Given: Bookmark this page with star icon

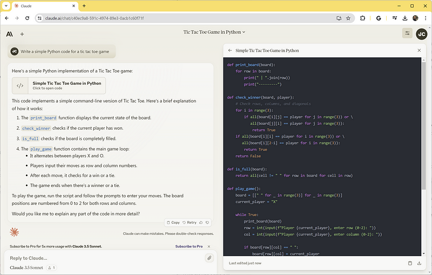Looking at the screenshot, I should [348, 18].
